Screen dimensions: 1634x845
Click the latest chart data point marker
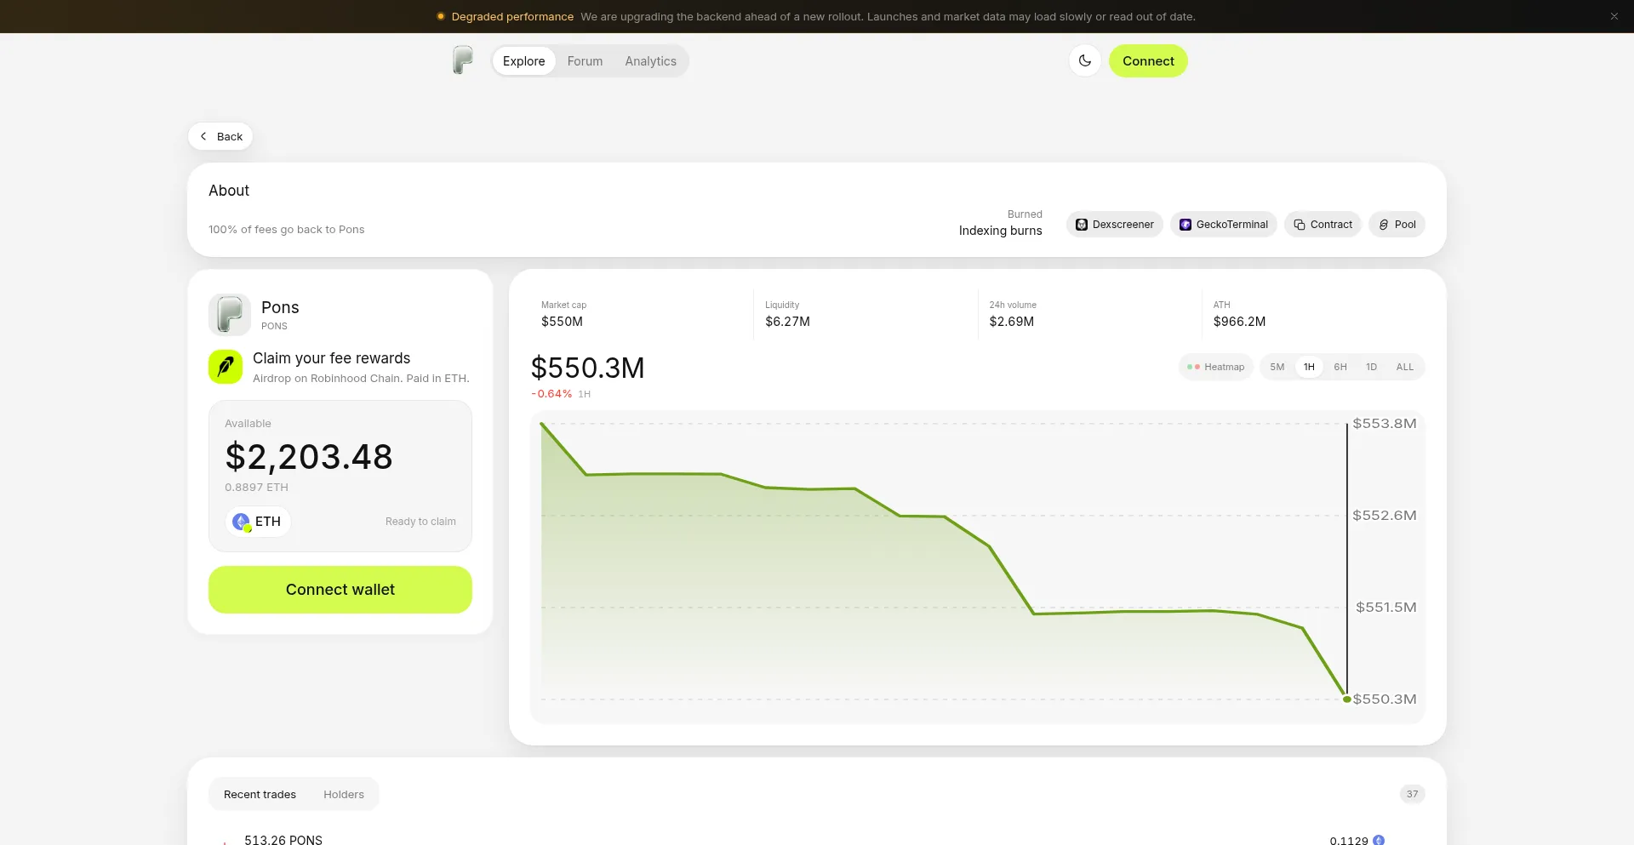tap(1346, 699)
